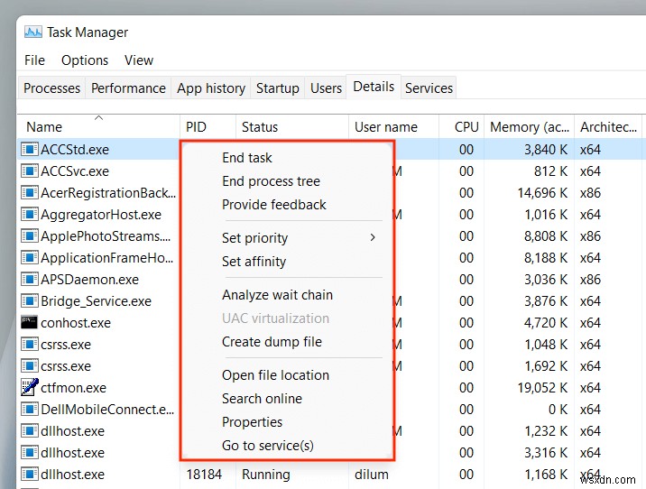Sort by the Name column header

tap(44, 127)
